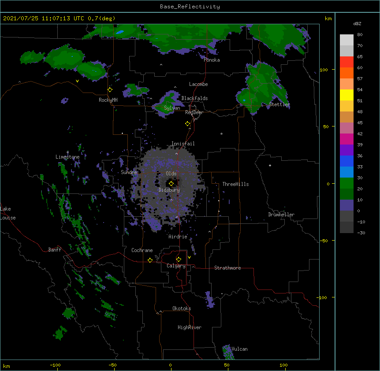Viewport: 380px width, 371px height.
Task: Select the yellow diamond marker beside RockyMH
Action: pos(110,90)
